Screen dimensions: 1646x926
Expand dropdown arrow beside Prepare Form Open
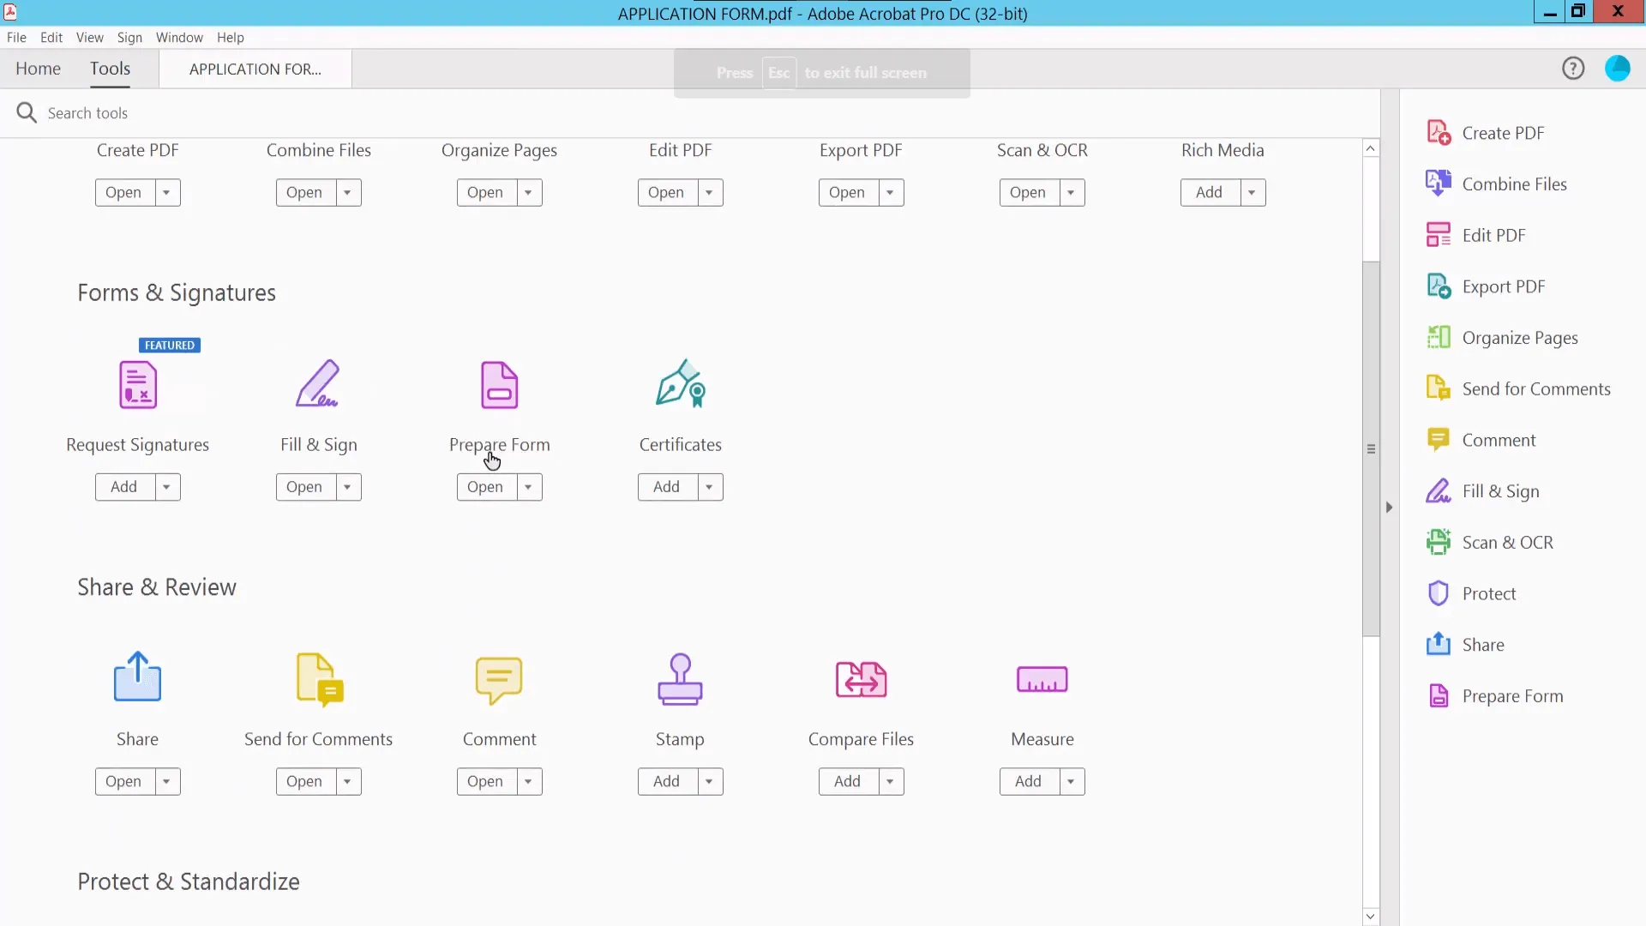click(529, 487)
